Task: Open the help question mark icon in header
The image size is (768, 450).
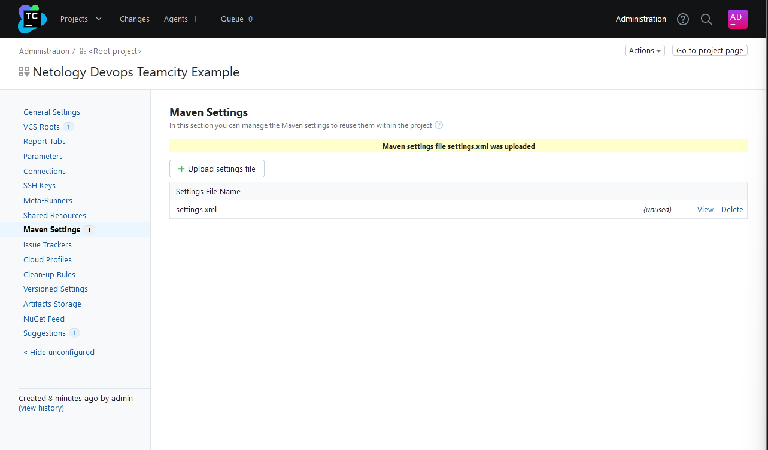Action: (x=682, y=19)
